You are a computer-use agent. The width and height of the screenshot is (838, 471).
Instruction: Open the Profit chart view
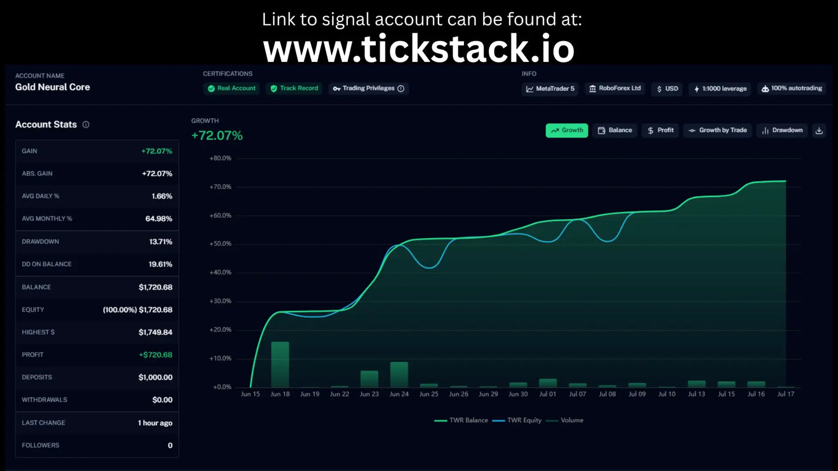(x=660, y=130)
